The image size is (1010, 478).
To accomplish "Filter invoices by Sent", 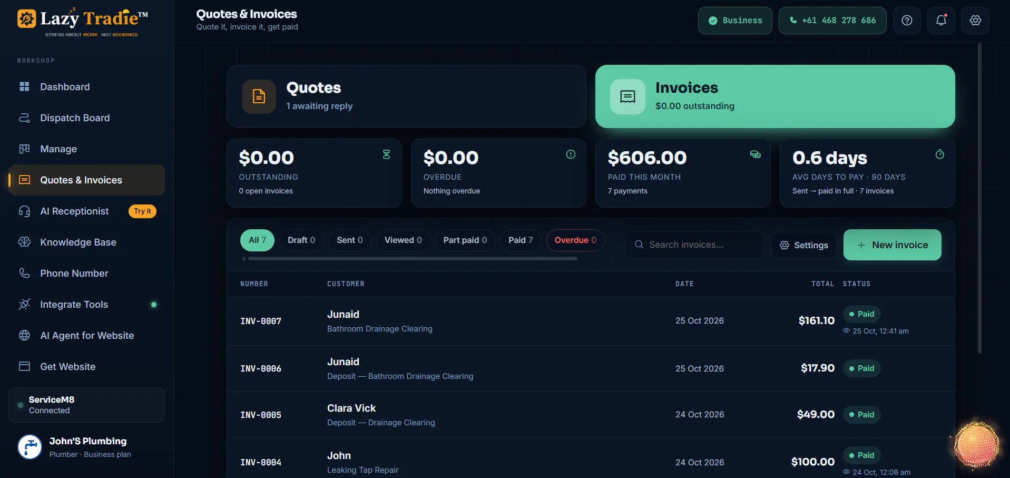I will pyautogui.click(x=350, y=240).
